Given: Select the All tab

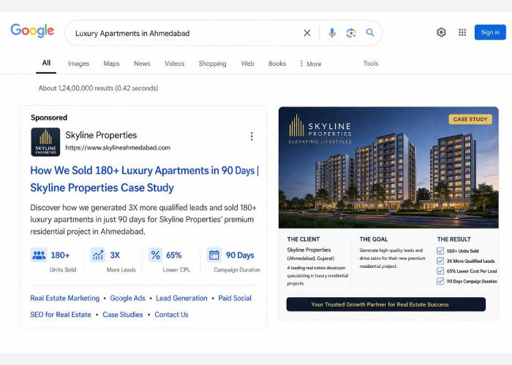Looking at the screenshot, I should tap(46, 63).
